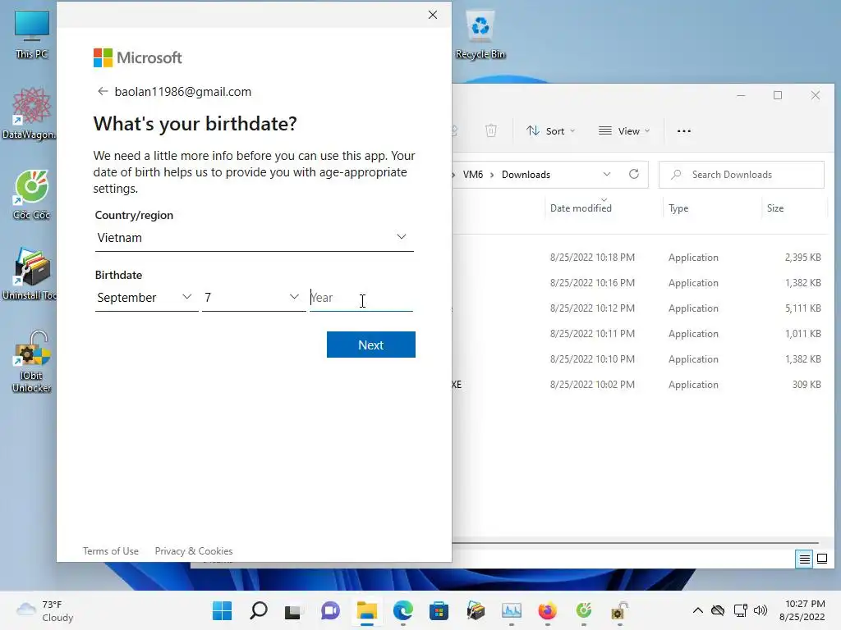Sort by the Date modified column header
The width and height of the screenshot is (841, 630).
[581, 208]
